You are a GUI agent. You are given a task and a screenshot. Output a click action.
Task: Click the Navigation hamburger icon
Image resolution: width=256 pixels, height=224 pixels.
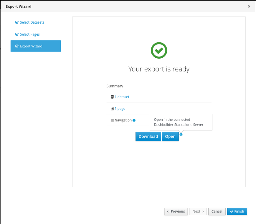[112, 120]
